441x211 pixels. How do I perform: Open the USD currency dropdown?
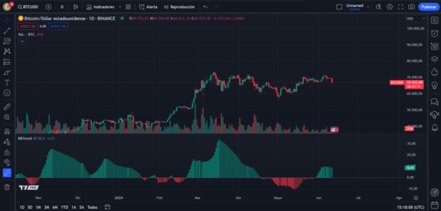coord(416,18)
